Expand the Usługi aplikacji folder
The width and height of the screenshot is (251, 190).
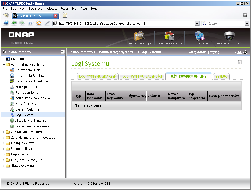click(4, 149)
